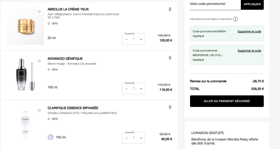This screenshot has height=149, width=280.
Task: Focus the promotional code input field
Action: pos(215,5)
